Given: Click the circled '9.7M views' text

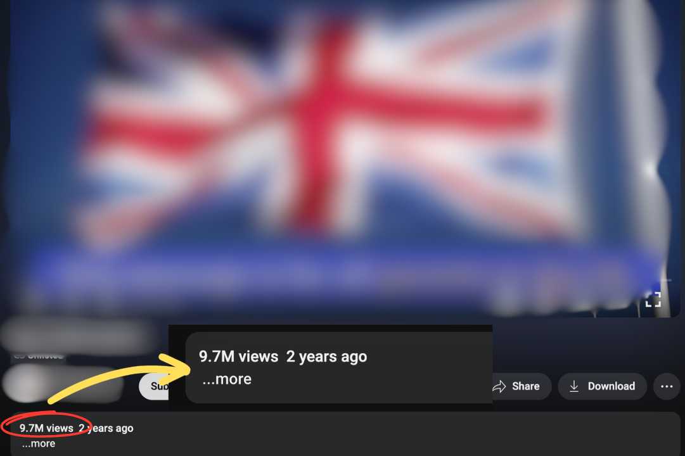Looking at the screenshot, I should pyautogui.click(x=46, y=428).
